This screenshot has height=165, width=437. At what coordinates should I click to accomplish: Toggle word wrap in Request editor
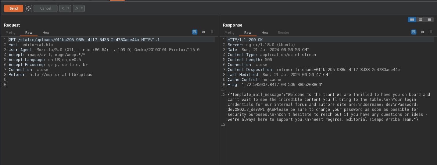tap(195, 32)
